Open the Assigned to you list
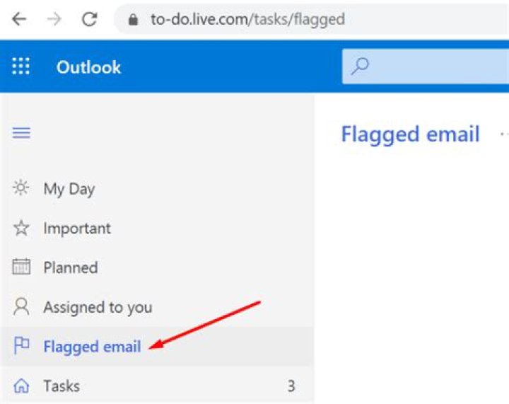This screenshot has width=509, height=404. [98, 307]
